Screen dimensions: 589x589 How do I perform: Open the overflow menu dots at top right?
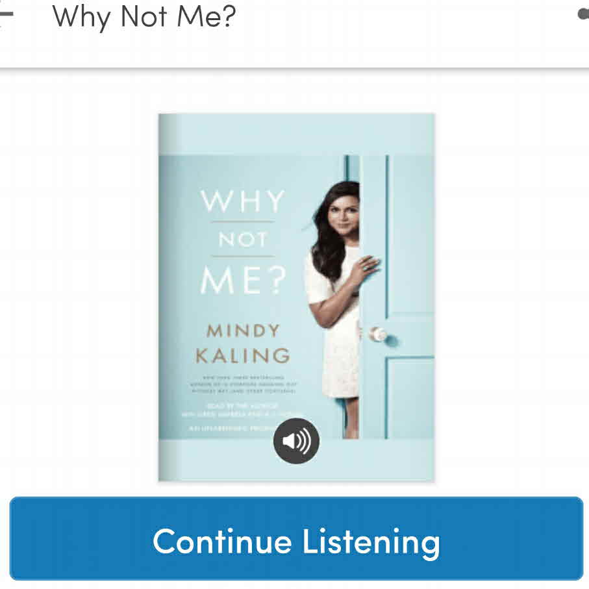pyautogui.click(x=583, y=14)
